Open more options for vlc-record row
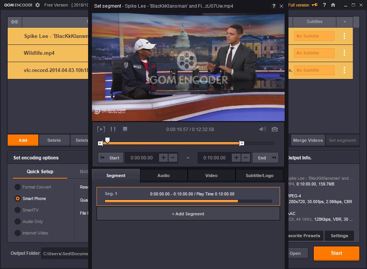 [344, 70]
